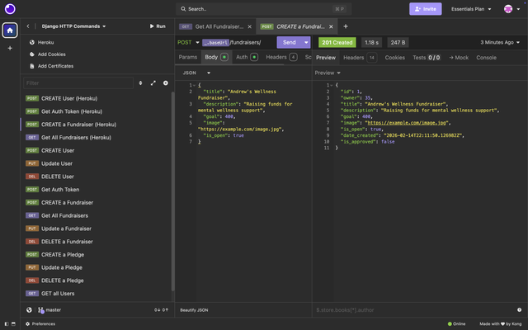Click in the request Filter field
Viewport: 528px width, 330px height.
78,82
